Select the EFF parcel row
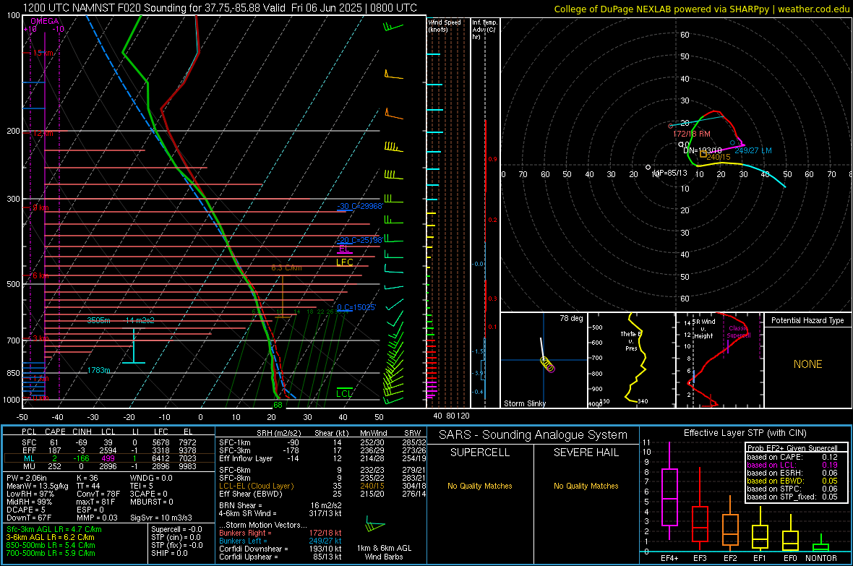Image resolution: width=853 pixels, height=566 pixels. click(x=109, y=450)
